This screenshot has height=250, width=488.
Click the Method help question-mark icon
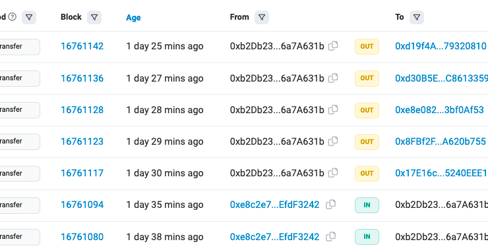click(x=12, y=16)
